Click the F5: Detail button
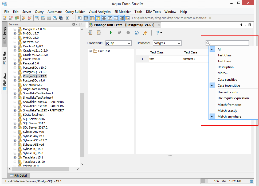Viewport: 259px width, 186px height. pos(18,176)
